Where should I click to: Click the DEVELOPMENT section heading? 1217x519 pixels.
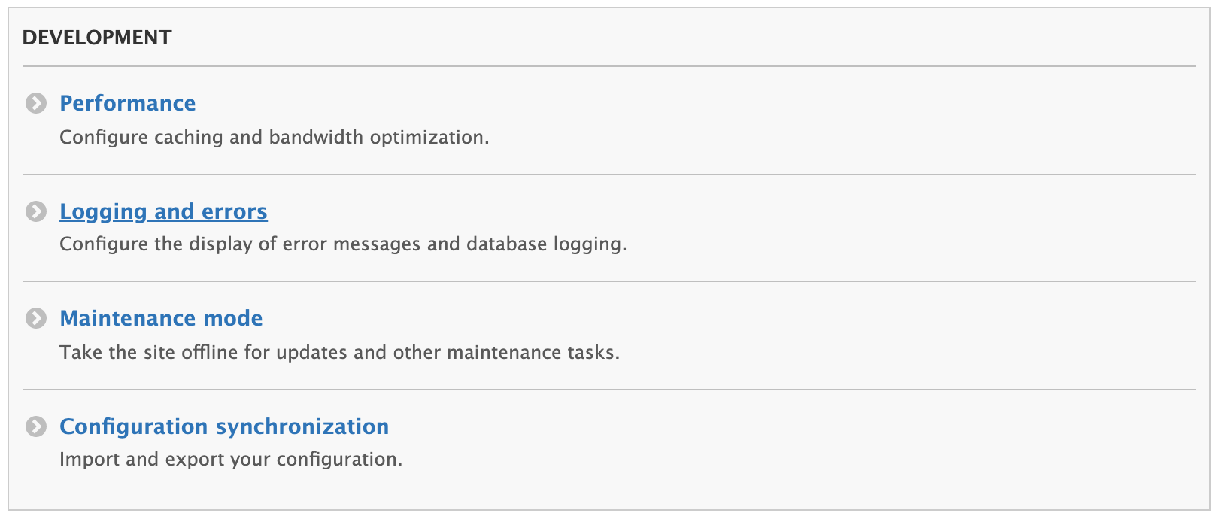coord(97,38)
